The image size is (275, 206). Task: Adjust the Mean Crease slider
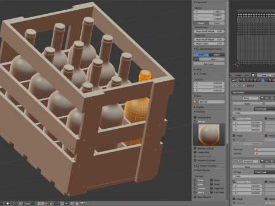[209, 43]
